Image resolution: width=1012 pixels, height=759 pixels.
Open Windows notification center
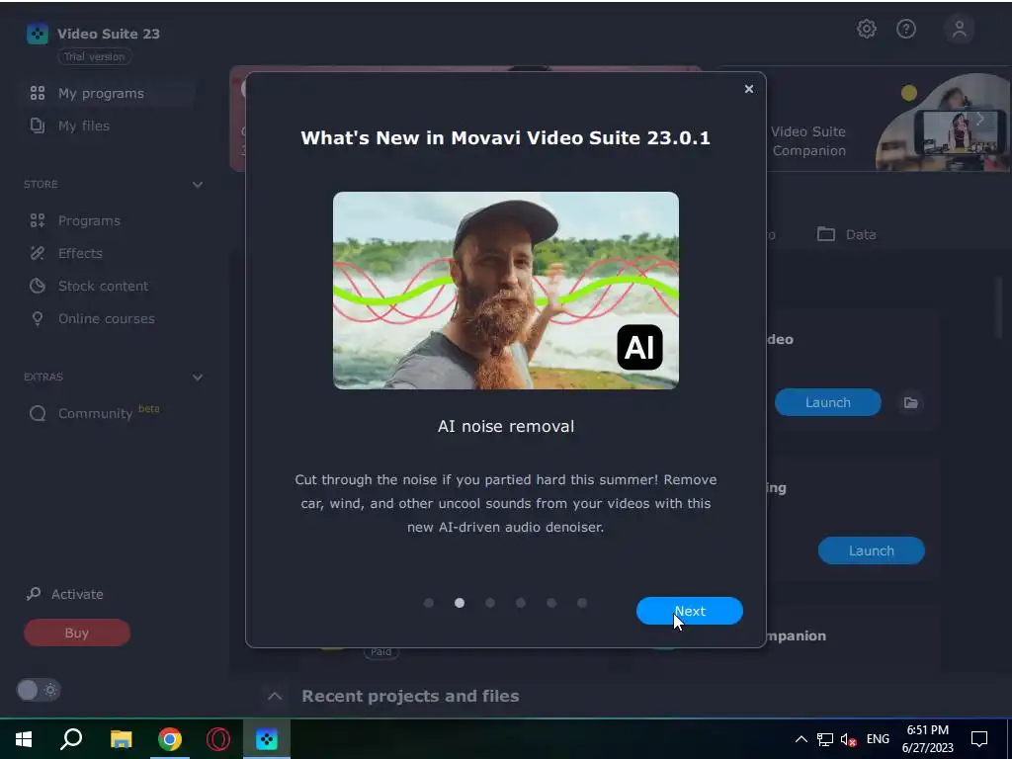tap(979, 739)
